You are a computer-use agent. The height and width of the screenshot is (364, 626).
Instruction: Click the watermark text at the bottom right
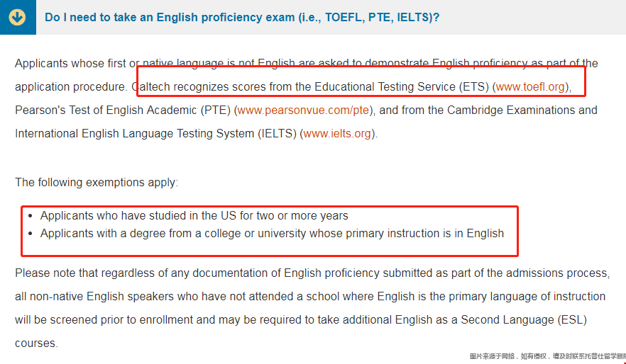point(547,356)
